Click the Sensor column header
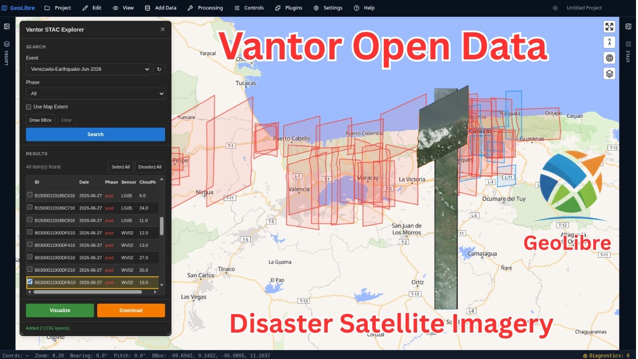 tap(129, 182)
